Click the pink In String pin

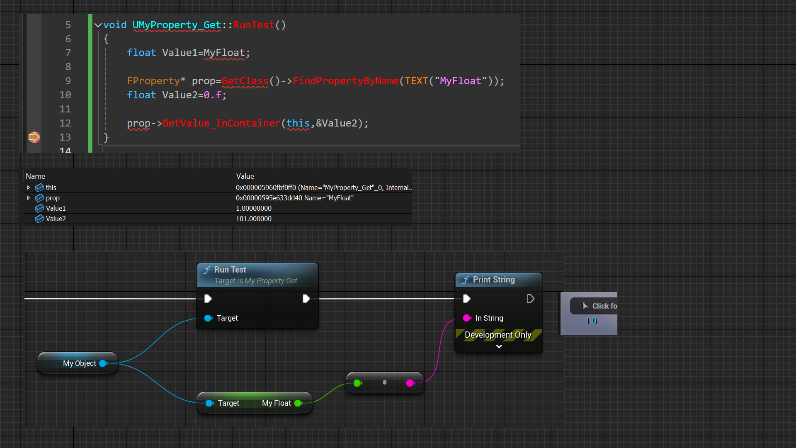pyautogui.click(x=467, y=318)
